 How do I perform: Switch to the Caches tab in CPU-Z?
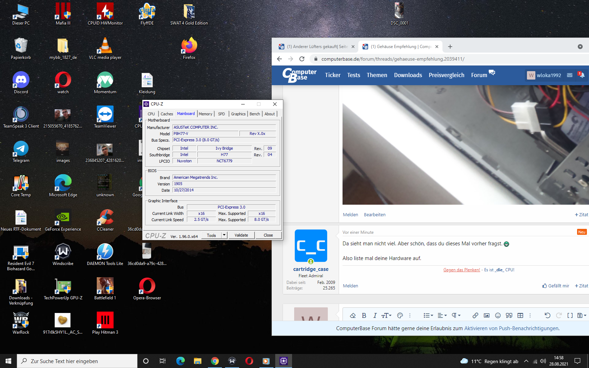pos(167,114)
